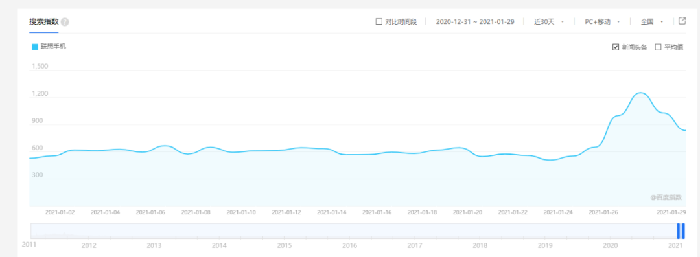Uncheck the 新闻头条 checkbox

click(x=616, y=47)
